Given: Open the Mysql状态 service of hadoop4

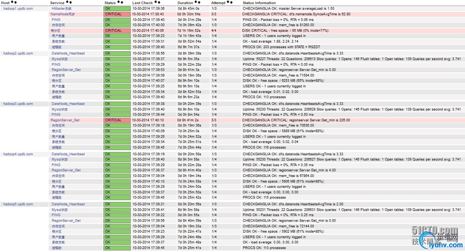Looking at the screenshot, I should tap(60, 159).
